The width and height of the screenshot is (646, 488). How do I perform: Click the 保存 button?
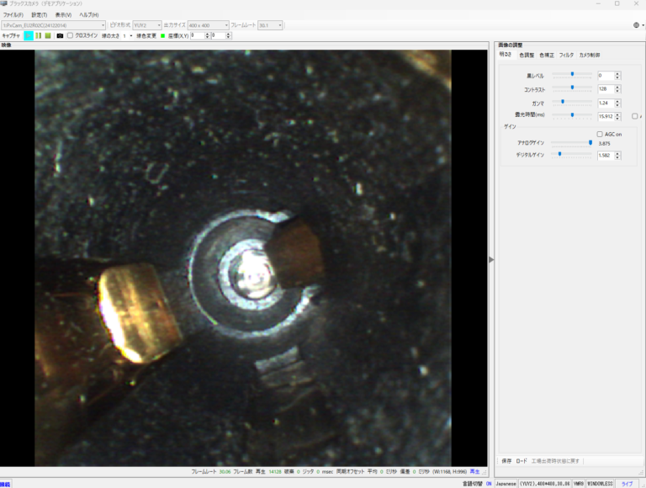click(506, 461)
